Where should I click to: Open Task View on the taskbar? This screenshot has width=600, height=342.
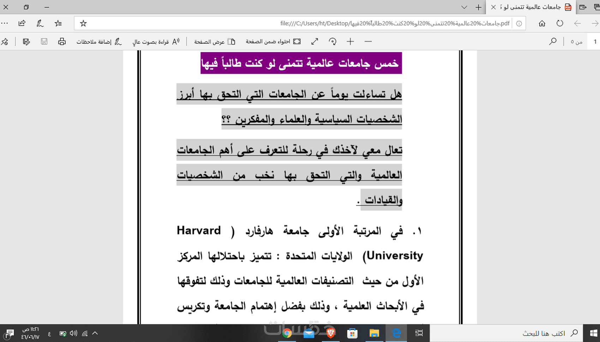(x=419, y=333)
